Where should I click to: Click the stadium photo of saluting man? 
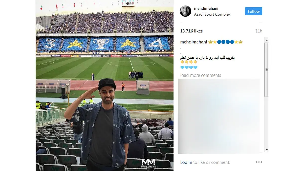(x=105, y=85)
